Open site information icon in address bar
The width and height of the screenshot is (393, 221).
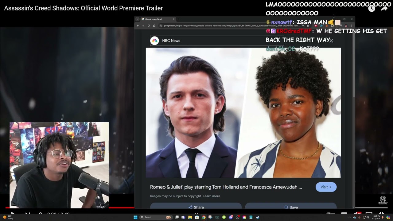tap(161, 25)
